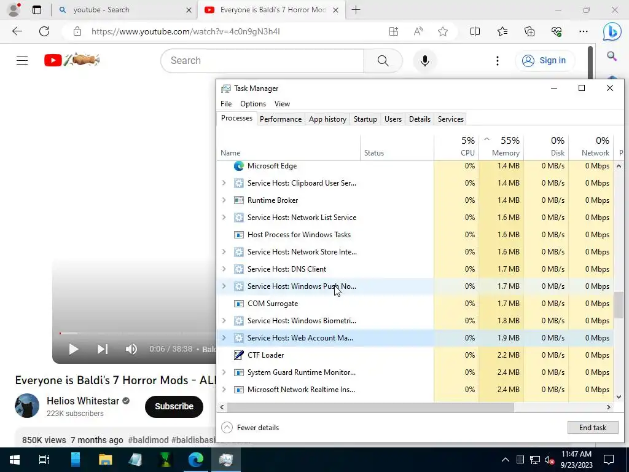Open the Edge profile avatar
The height and width of the screenshot is (472, 629).
click(x=14, y=10)
